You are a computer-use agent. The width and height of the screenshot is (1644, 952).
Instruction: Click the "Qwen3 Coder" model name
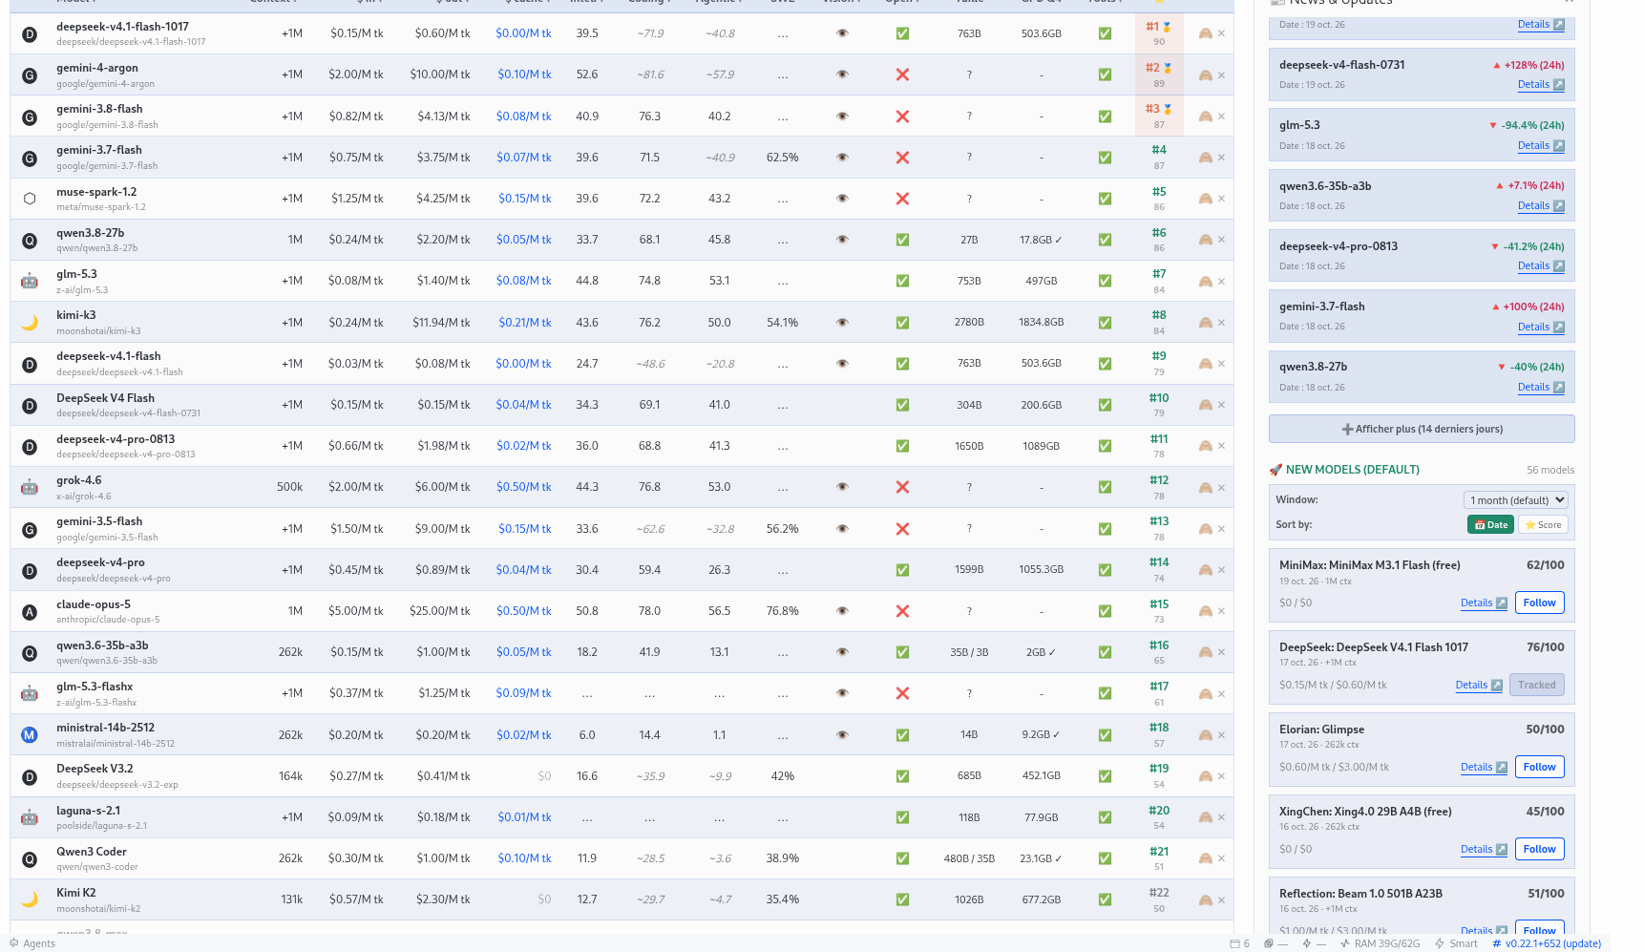coord(92,852)
